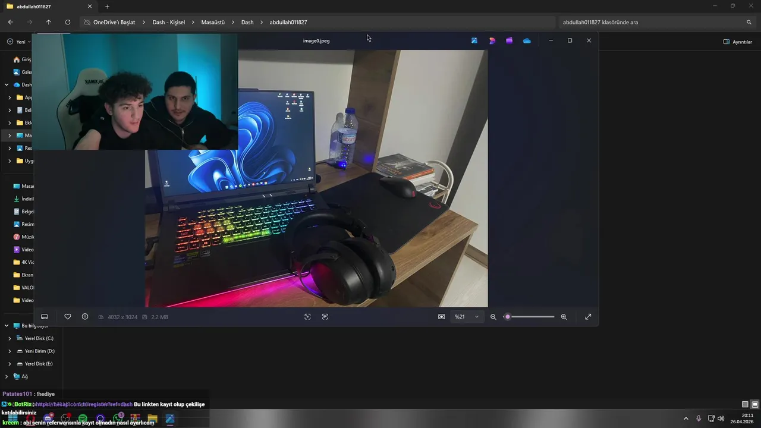Open Spotify from the taskbar
This screenshot has width=761, height=428.
coord(83,419)
